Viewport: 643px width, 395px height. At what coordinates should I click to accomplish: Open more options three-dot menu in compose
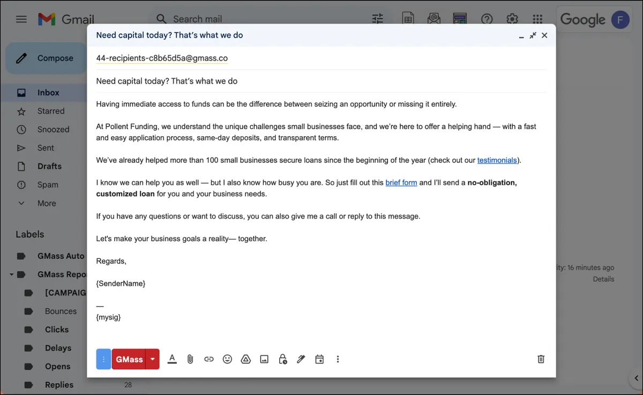[338, 359]
